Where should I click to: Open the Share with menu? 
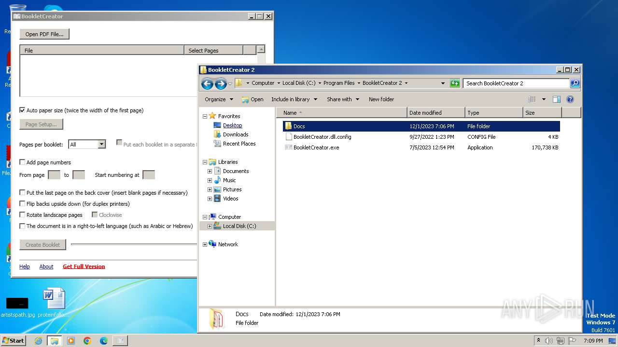tap(343, 99)
